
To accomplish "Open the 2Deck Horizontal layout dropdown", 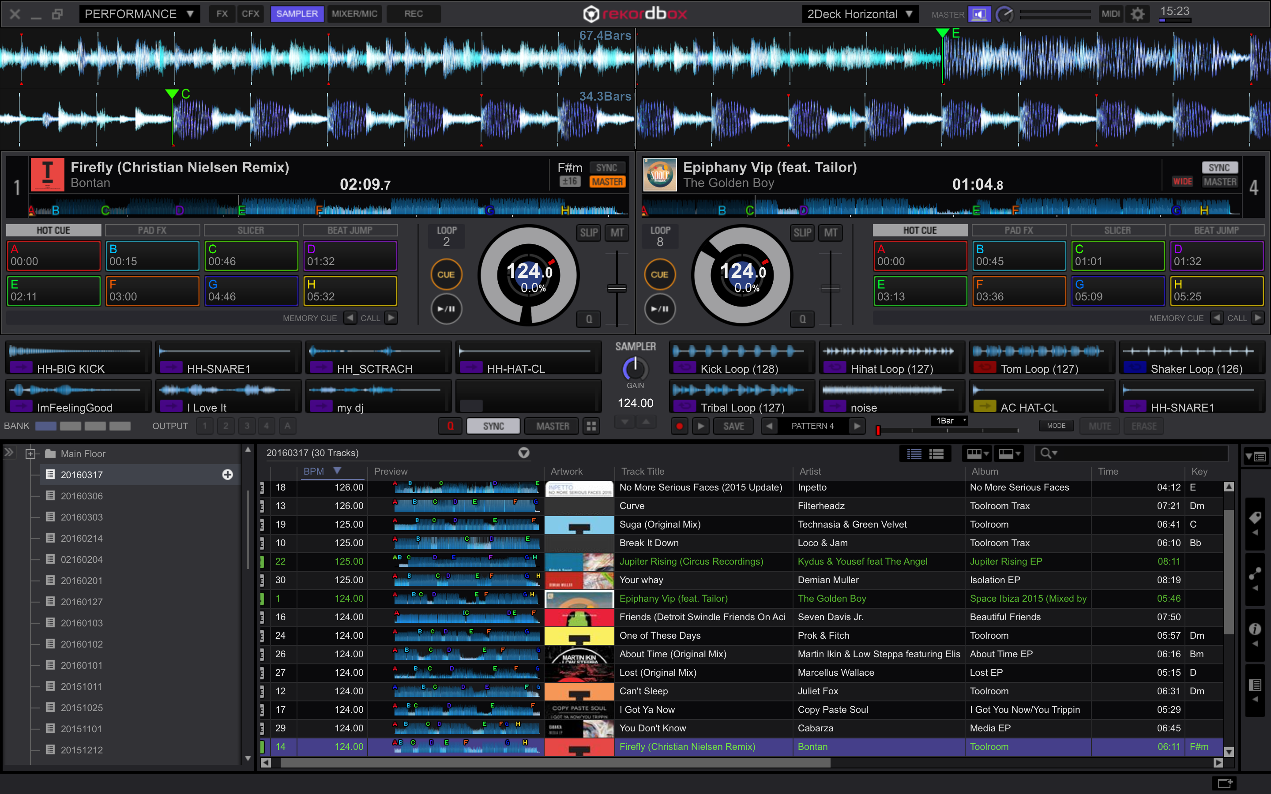I will tap(860, 14).
